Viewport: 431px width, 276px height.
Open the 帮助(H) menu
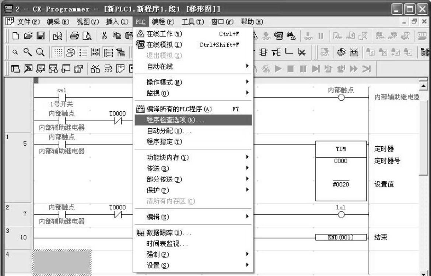[252, 22]
